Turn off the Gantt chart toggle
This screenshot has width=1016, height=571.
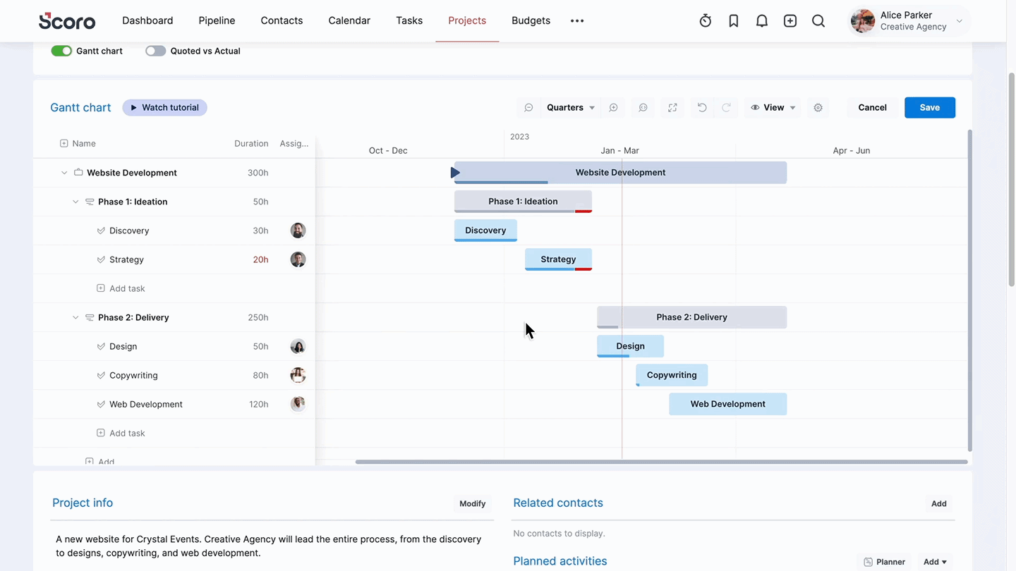(x=61, y=51)
